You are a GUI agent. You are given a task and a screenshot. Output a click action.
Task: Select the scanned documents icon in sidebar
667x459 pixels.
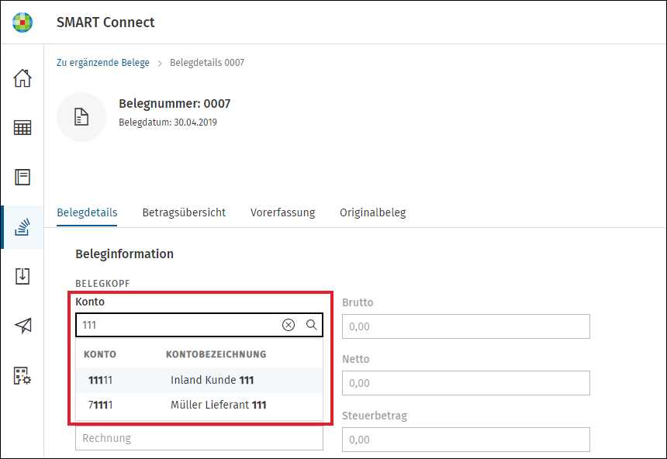pyautogui.click(x=22, y=227)
